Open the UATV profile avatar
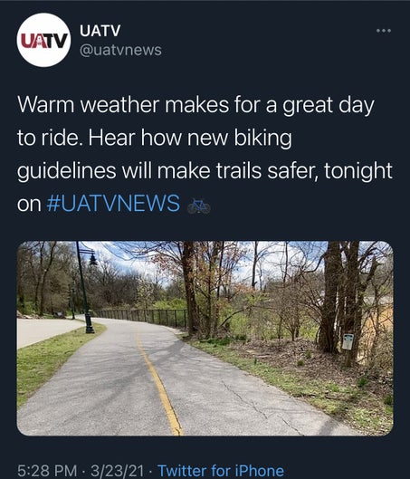 [x=43, y=40]
